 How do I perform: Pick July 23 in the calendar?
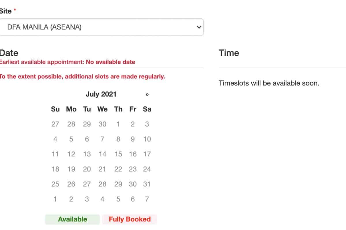click(133, 169)
